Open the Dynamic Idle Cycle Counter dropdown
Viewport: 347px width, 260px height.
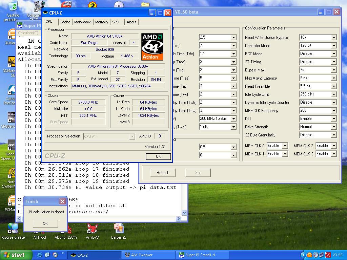click(x=334, y=103)
